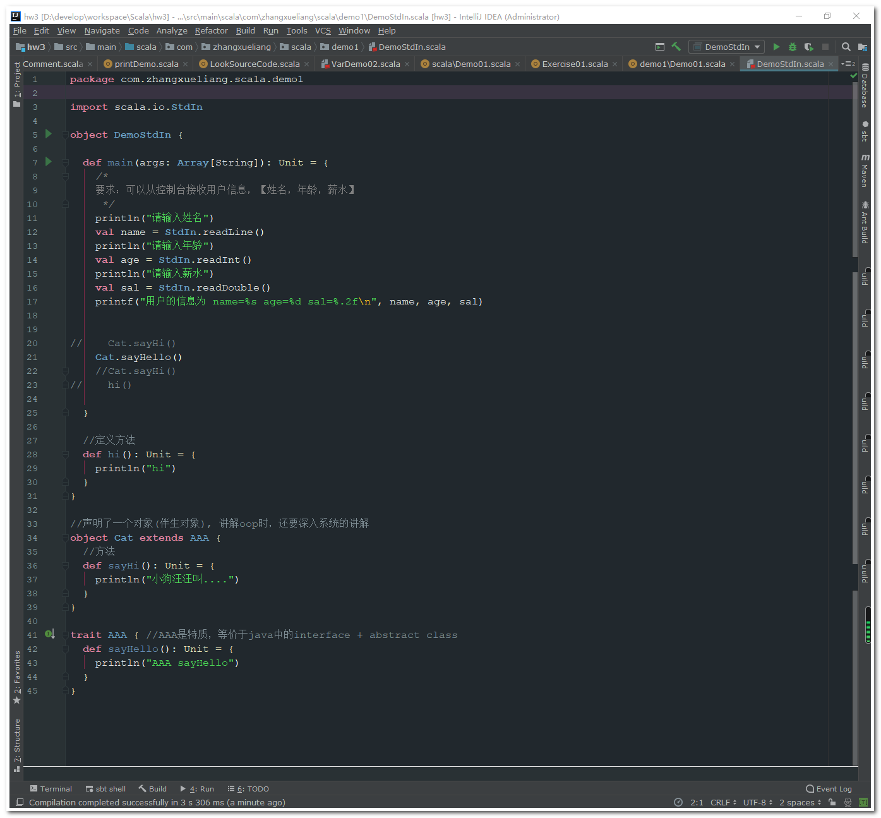Place cursor on the Cat.sayHello() line

click(x=138, y=357)
